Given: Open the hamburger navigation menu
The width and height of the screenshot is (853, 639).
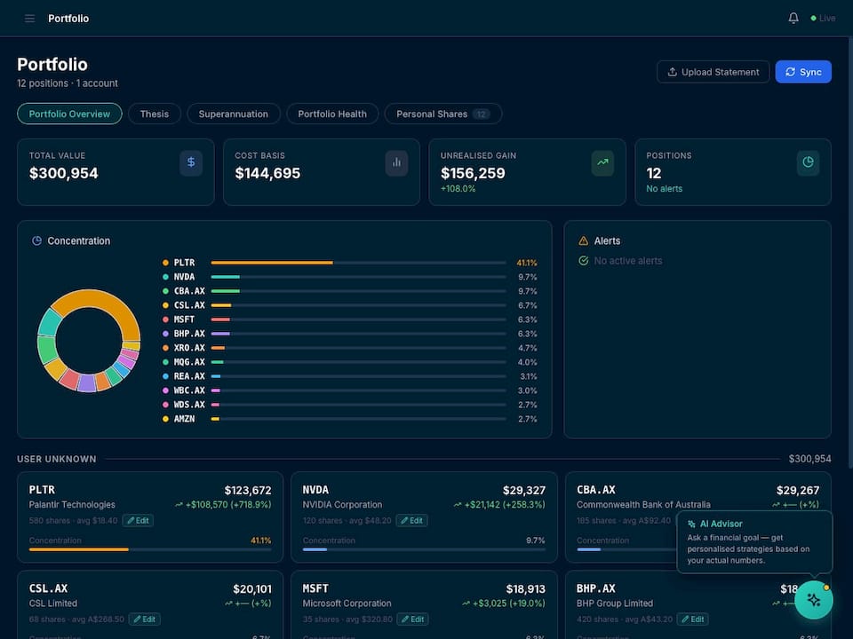Looking at the screenshot, I should 29,18.
